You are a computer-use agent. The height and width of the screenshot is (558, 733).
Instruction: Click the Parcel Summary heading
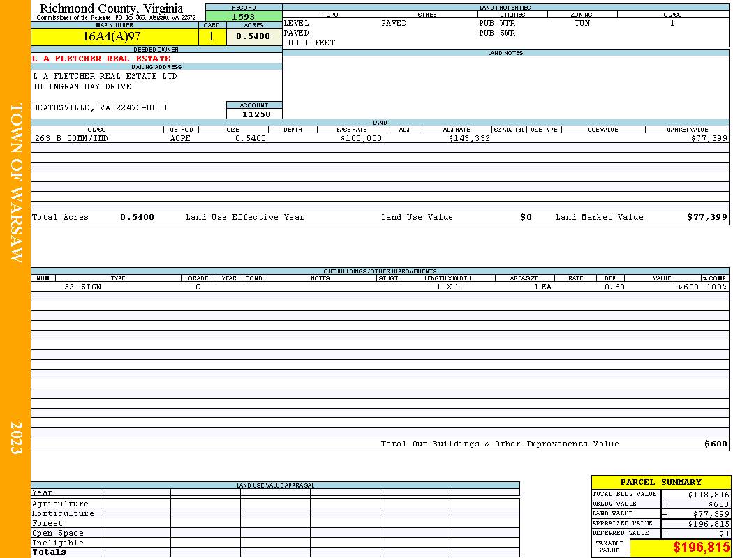pos(660,482)
